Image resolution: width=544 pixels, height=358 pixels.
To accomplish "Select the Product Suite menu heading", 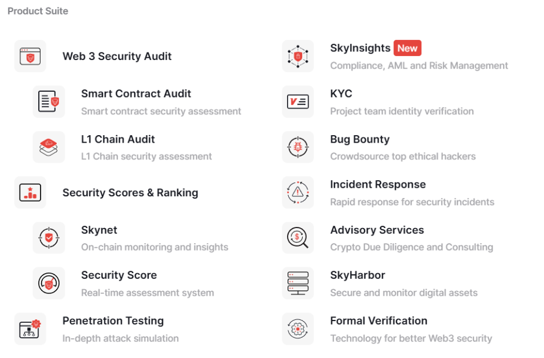I will pos(38,10).
